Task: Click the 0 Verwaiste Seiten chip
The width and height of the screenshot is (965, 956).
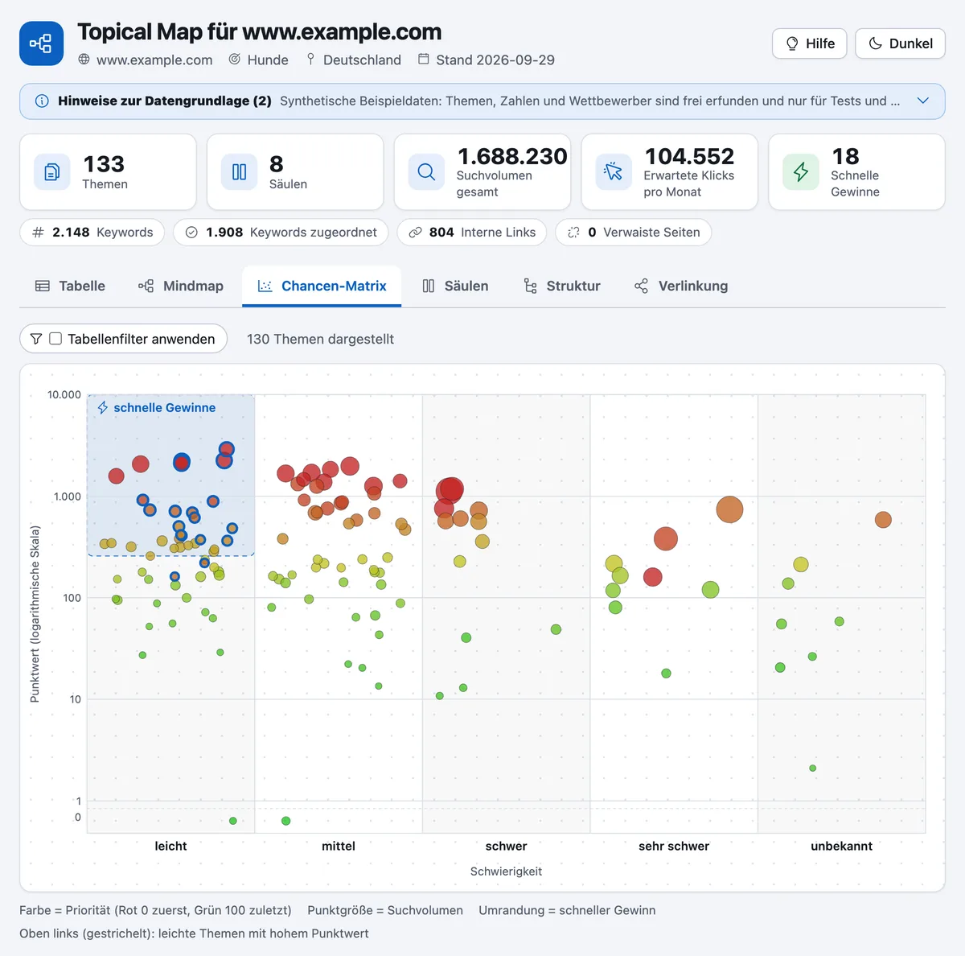Action: pos(634,233)
